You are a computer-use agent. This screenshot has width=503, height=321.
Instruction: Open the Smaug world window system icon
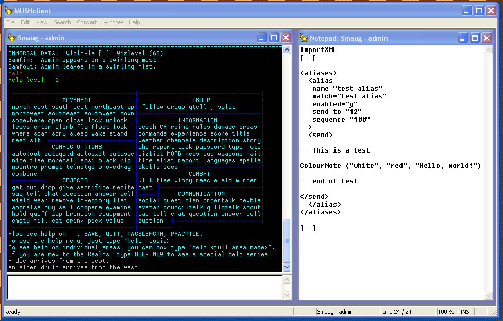tap(12, 38)
